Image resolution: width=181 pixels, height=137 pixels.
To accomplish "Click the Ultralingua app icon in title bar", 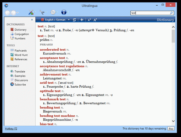I will point(6,5).
